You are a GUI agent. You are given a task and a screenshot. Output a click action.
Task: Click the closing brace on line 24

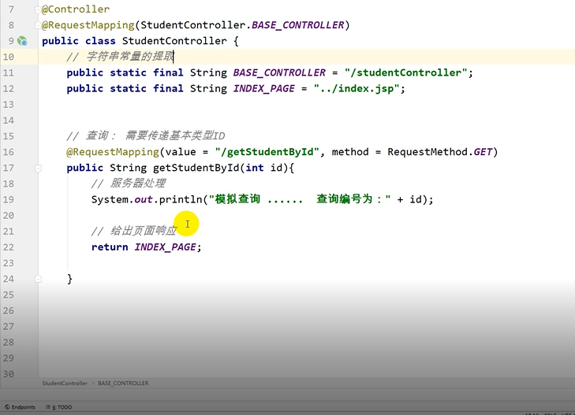tap(69, 279)
